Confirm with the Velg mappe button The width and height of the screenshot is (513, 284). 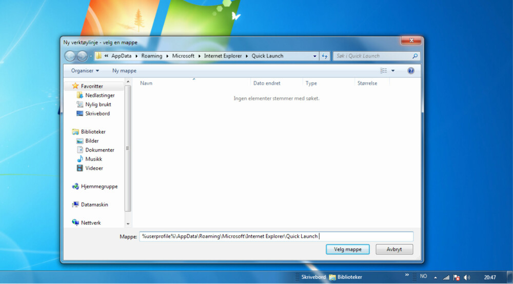click(347, 249)
